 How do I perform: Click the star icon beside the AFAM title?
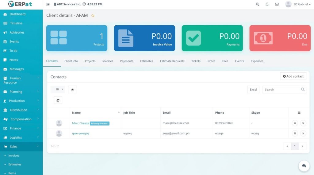(93, 16)
